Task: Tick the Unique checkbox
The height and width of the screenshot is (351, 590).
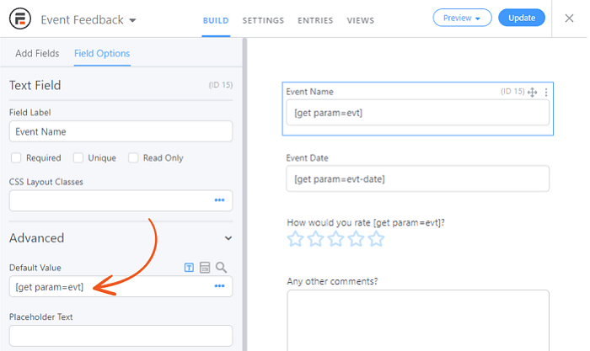Action: (x=78, y=158)
